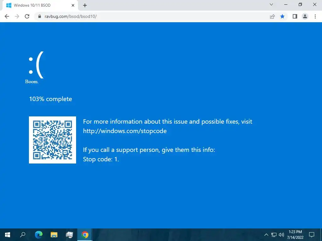
Task: Click the "103% complete" text
Action: coord(51,99)
